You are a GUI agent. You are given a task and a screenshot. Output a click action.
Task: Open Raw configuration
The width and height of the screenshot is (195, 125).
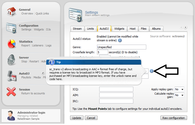click(174, 118)
